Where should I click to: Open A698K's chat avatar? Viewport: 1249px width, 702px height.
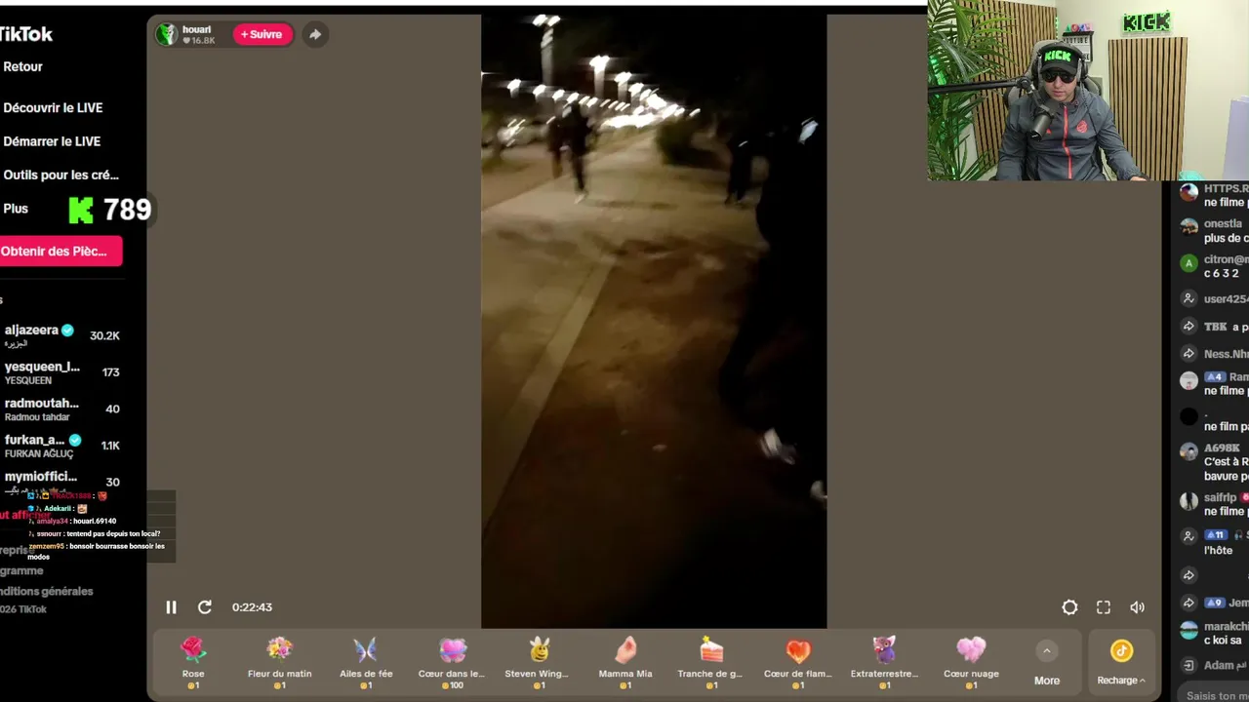click(x=1189, y=451)
